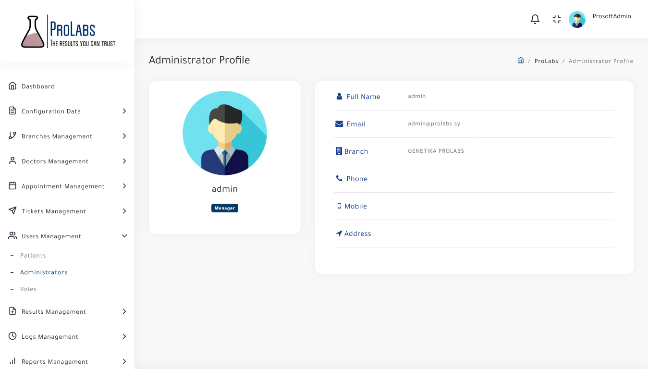Click the notification bell icon
The height and width of the screenshot is (369, 648).
pyautogui.click(x=535, y=19)
